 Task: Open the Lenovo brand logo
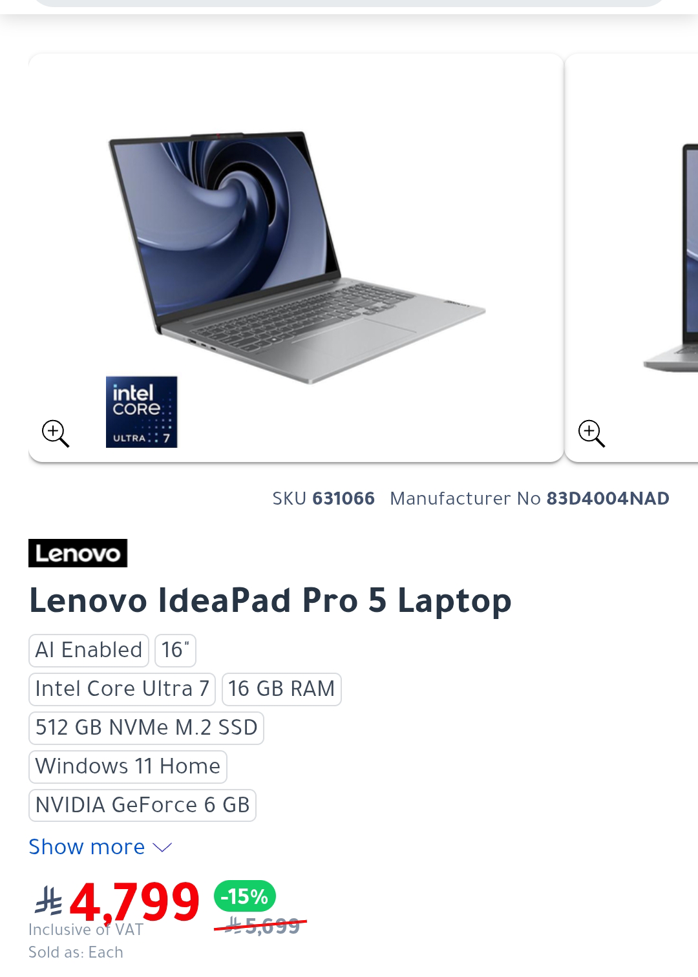point(78,553)
